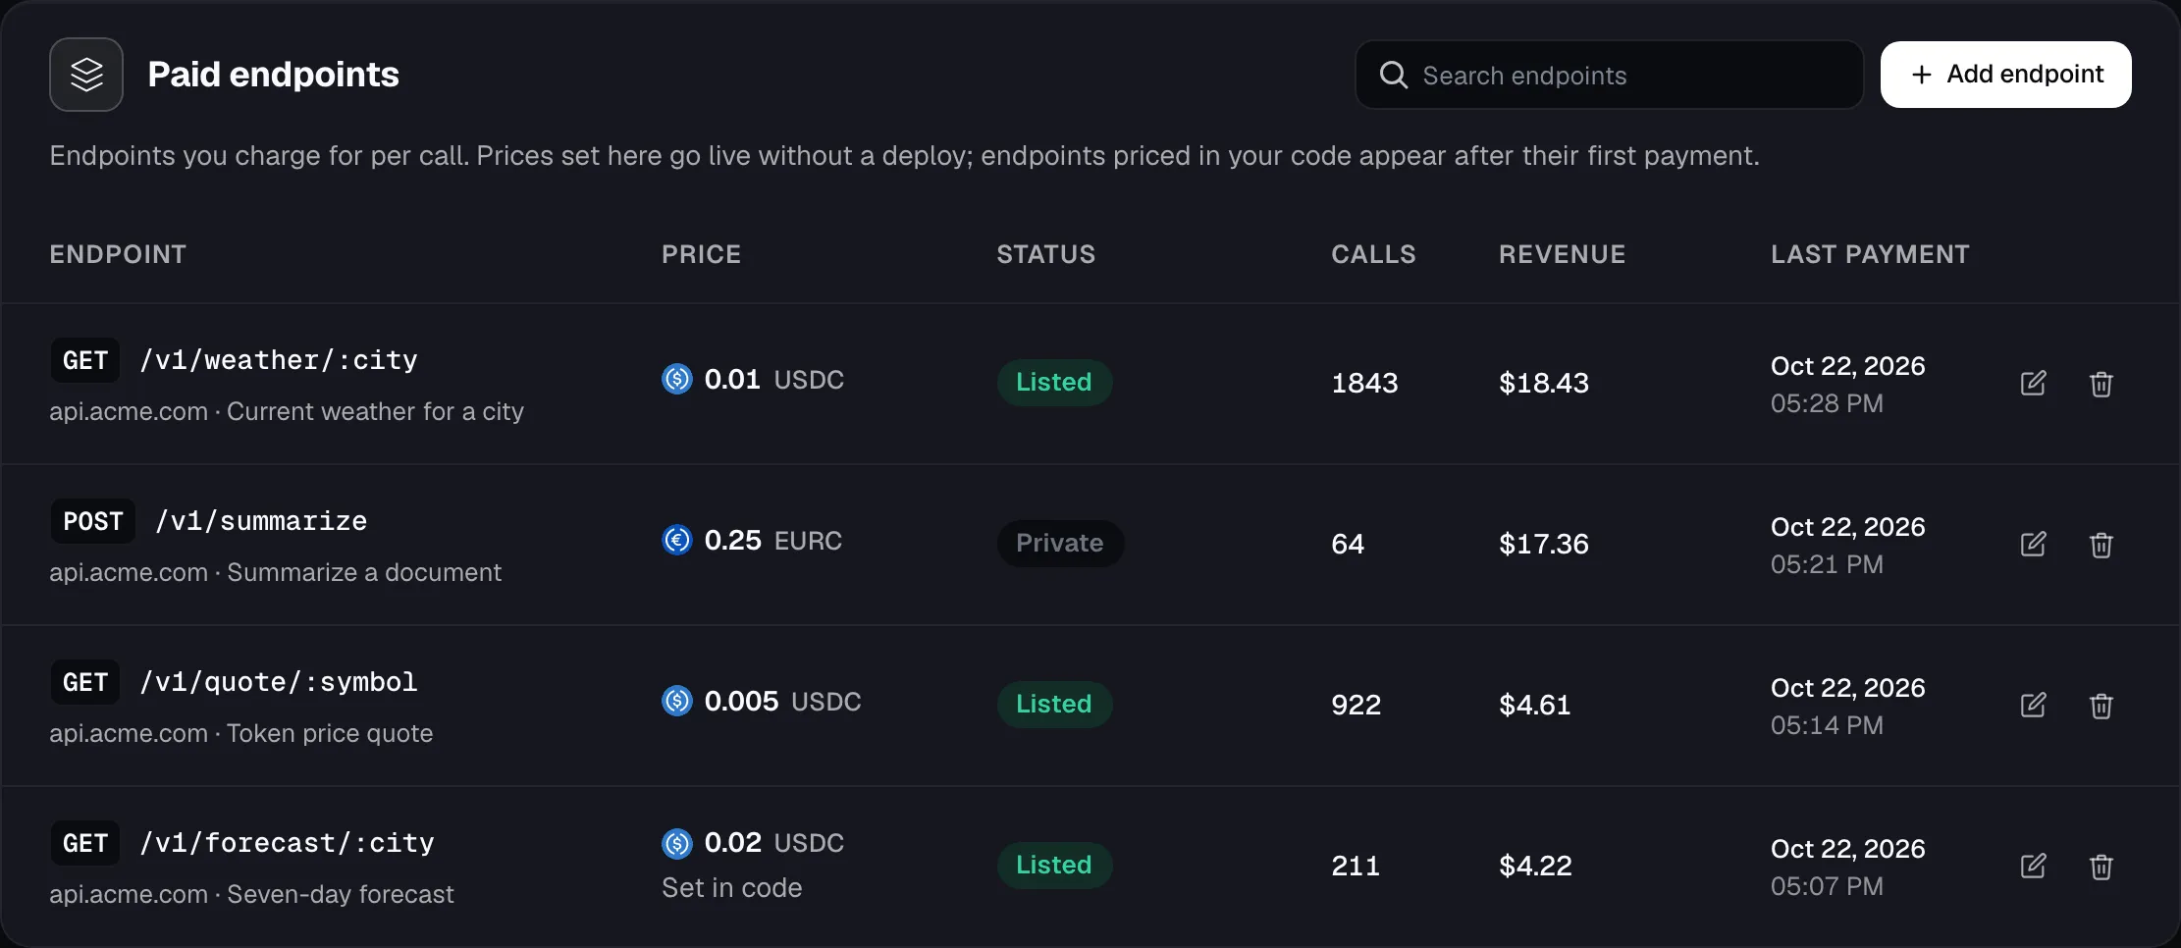The image size is (2181, 948).
Task: Edit the /v1/quote/:symbol endpoint
Action: [2033, 705]
